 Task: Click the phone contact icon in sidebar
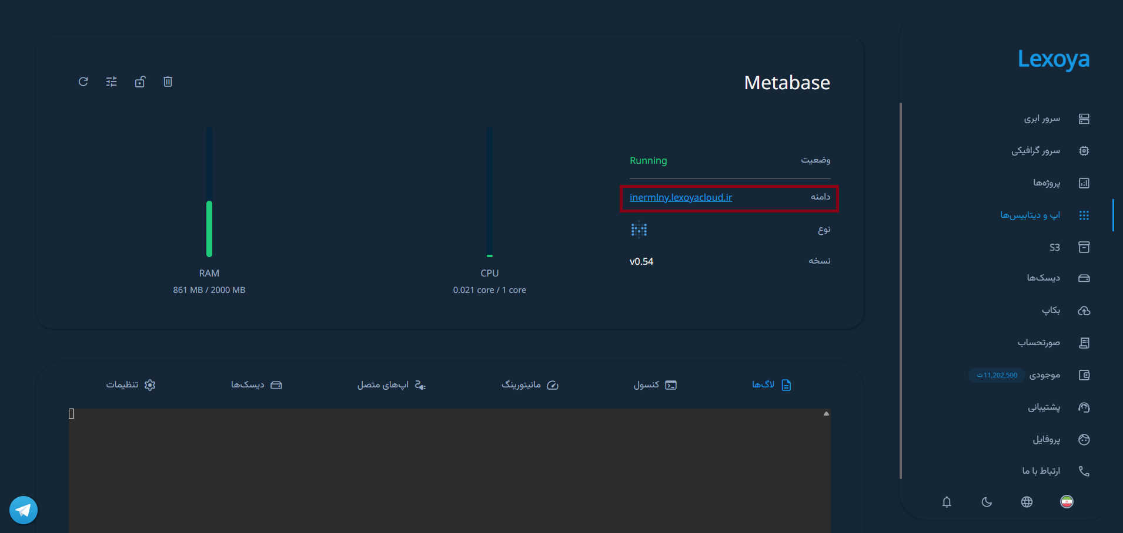click(1084, 471)
